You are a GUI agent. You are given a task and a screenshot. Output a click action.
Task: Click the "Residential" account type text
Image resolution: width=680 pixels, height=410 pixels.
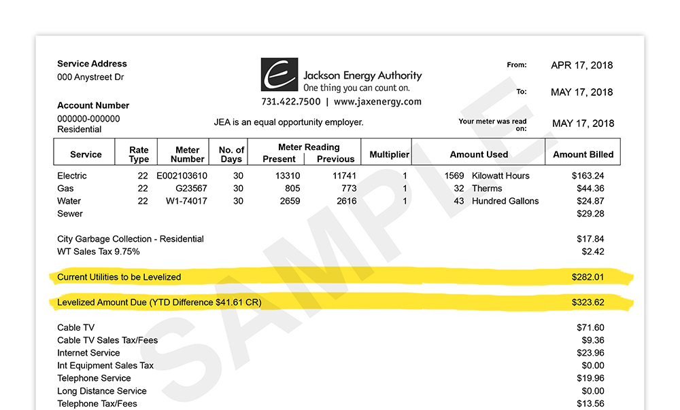[x=80, y=130]
